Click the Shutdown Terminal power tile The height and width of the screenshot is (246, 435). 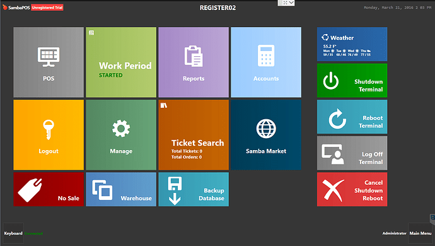pos(352,81)
